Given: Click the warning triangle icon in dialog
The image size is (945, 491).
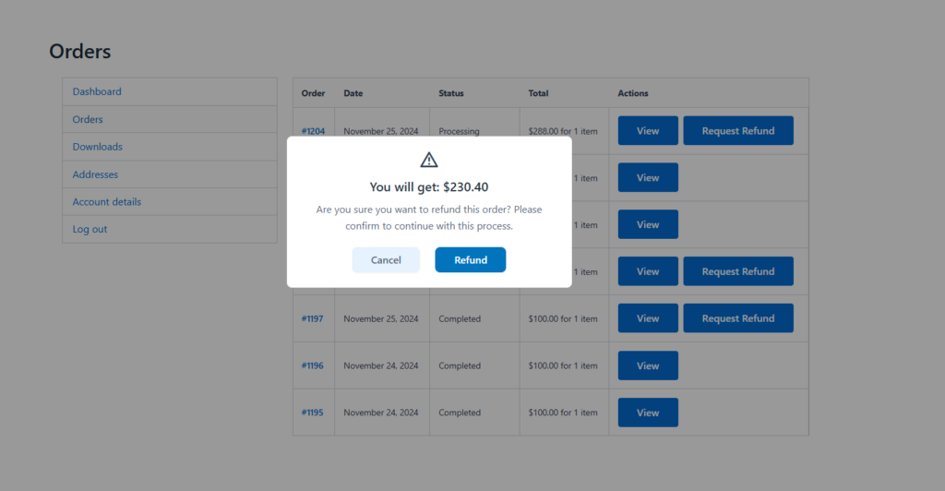Looking at the screenshot, I should coord(428,160).
